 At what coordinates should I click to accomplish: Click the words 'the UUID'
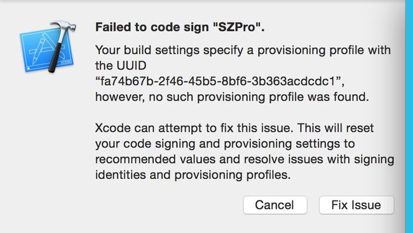pos(121,66)
